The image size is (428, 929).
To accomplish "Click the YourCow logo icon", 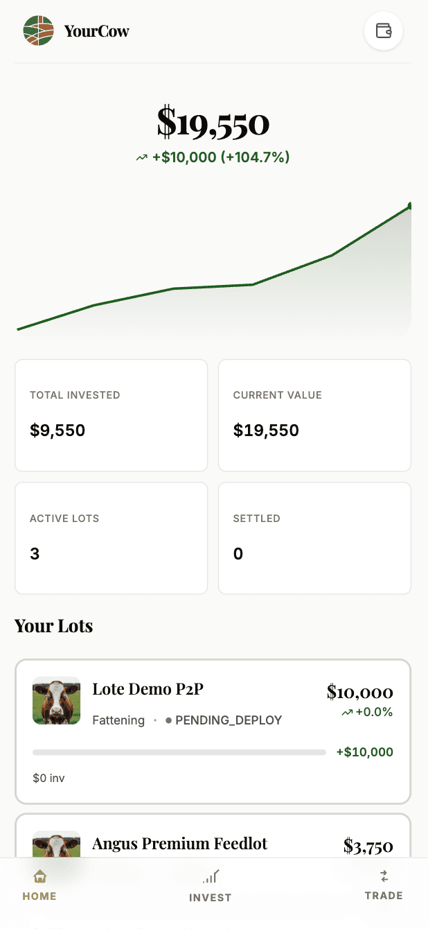I will tap(38, 31).
